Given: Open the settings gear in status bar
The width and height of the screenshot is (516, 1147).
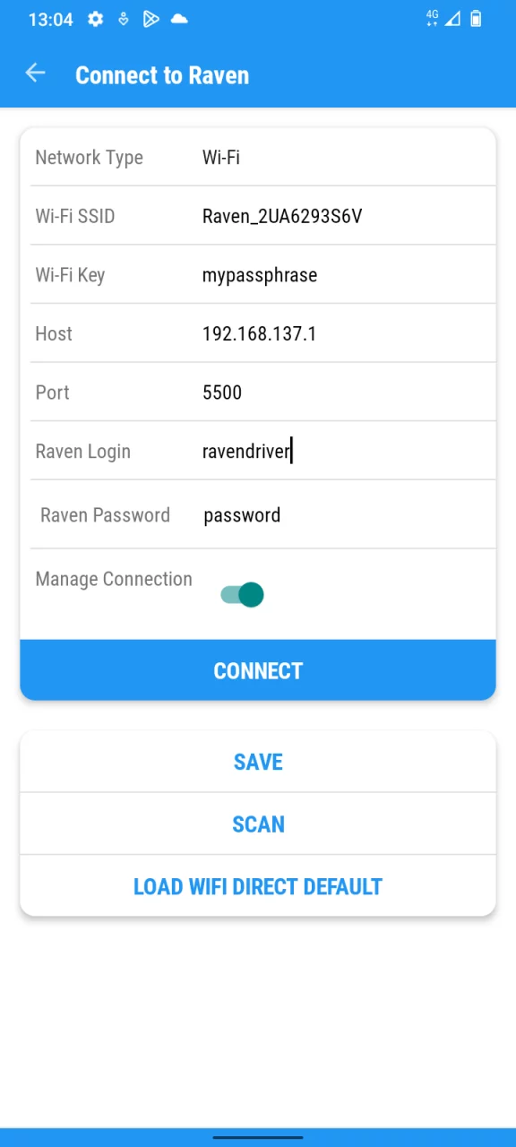Looking at the screenshot, I should (95, 19).
